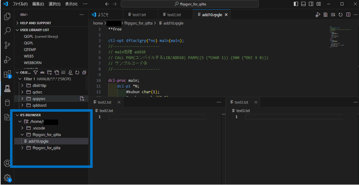Click the refresh icon in editor toolbar
359x185 pixels.
point(341,15)
